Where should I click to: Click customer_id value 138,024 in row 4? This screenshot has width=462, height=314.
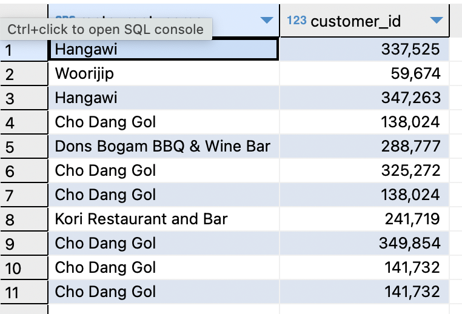pyautogui.click(x=364, y=122)
